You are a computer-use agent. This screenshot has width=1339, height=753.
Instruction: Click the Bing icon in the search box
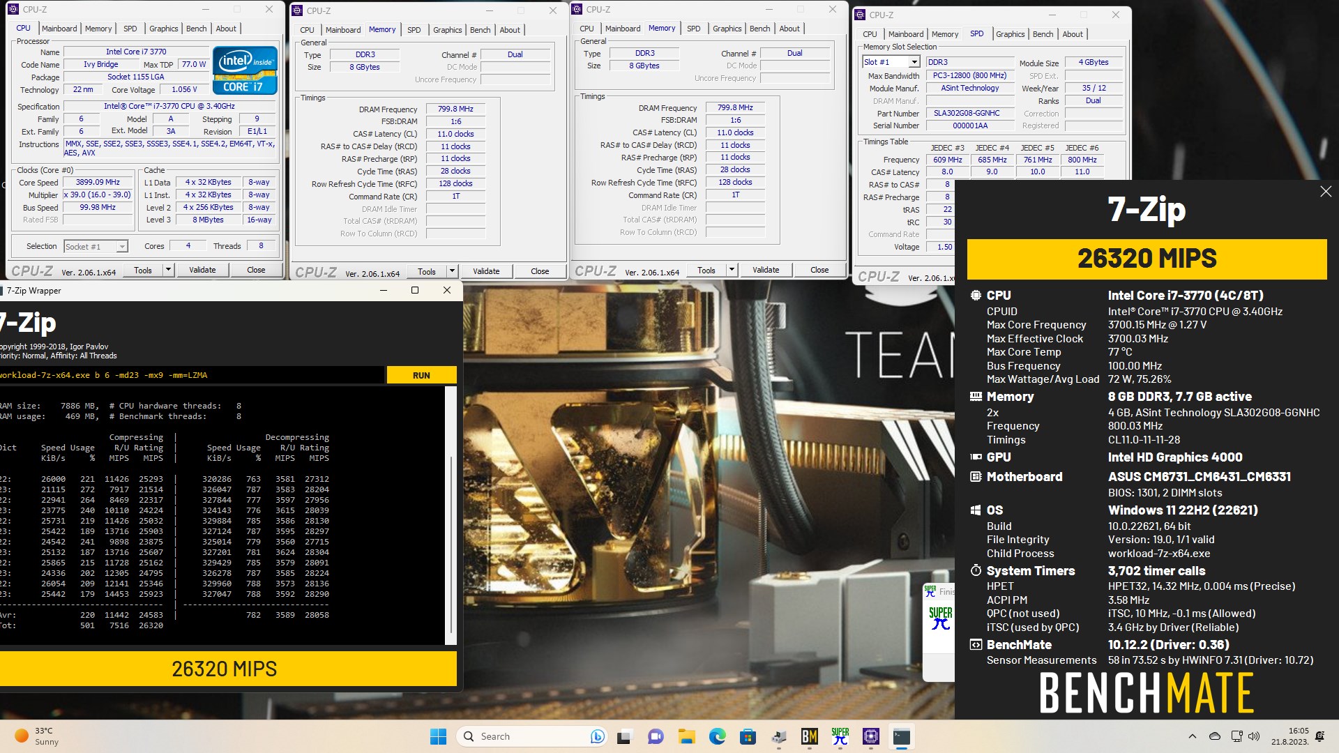tap(597, 736)
